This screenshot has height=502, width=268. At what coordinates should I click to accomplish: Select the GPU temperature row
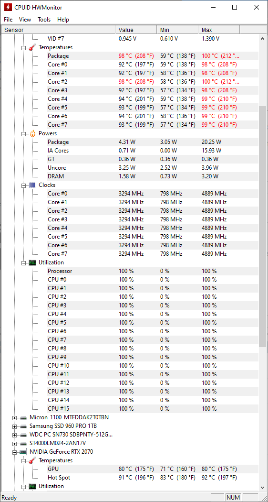(153, 469)
